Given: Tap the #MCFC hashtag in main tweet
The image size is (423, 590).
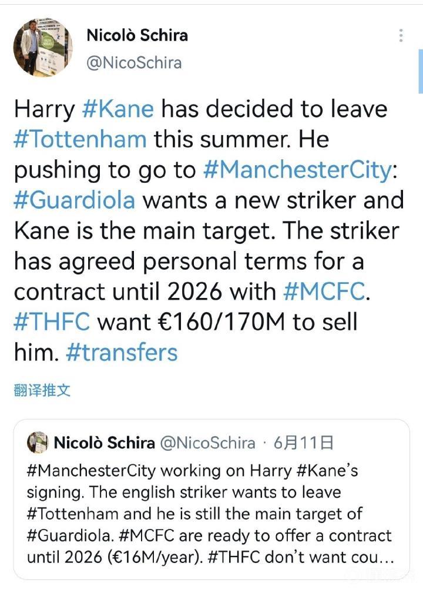Looking at the screenshot, I should 326,291.
